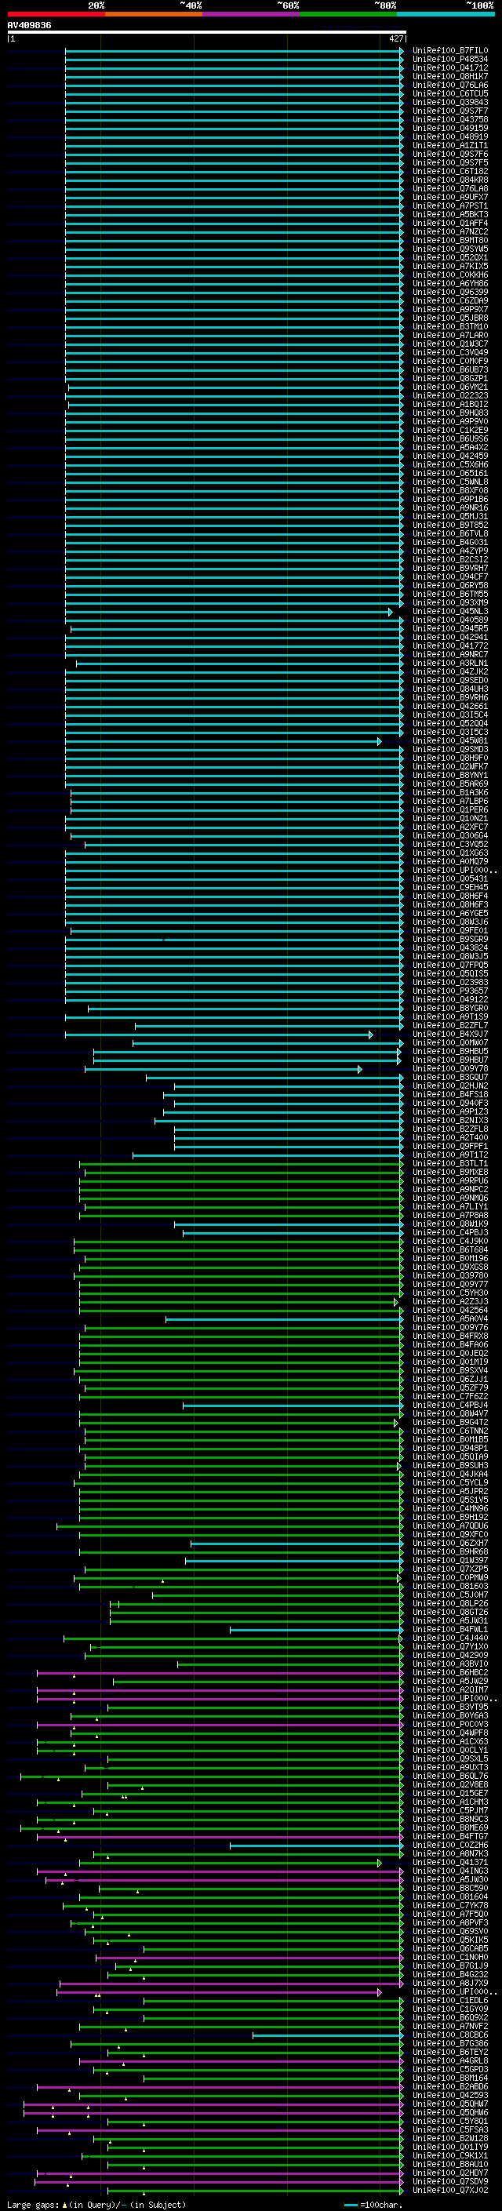Open hit UniRef100_Q39843
502x2211 pixels.
tap(449, 102)
